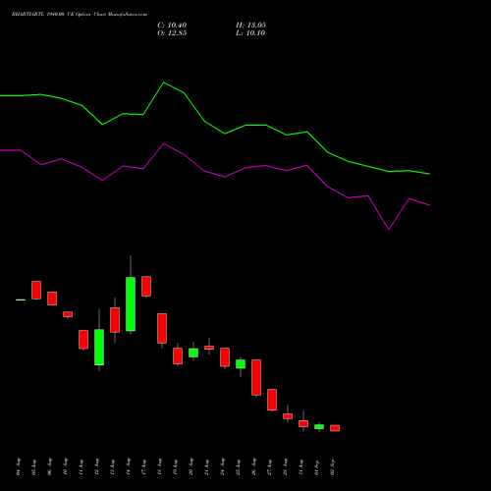Select the '11 Aug' date label

coord(82,466)
